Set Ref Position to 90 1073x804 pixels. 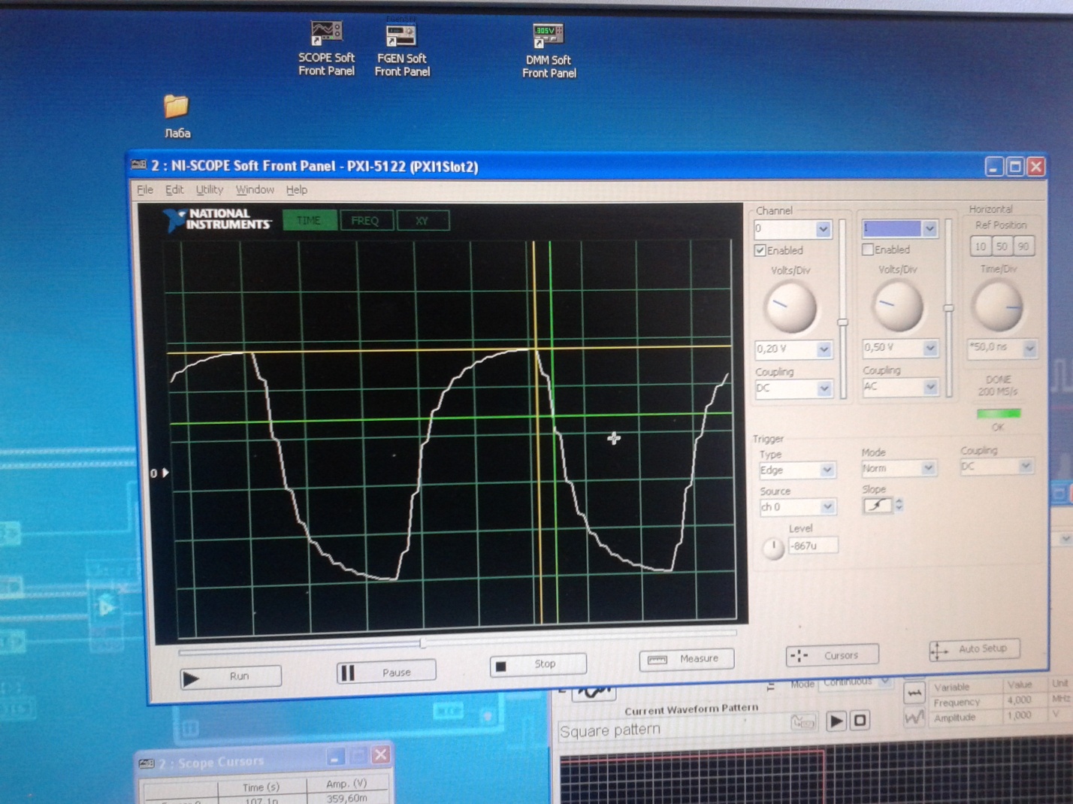1023,246
